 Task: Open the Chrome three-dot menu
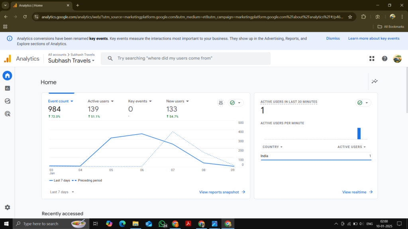(402, 17)
